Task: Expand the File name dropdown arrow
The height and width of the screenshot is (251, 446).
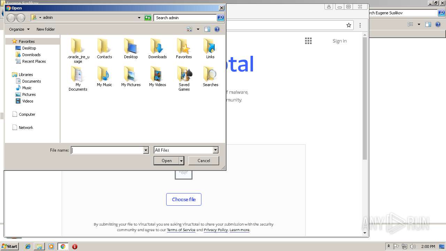Action: [146, 150]
